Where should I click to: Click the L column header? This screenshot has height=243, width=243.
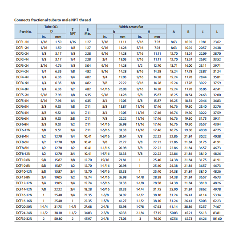(x=217, y=32)
